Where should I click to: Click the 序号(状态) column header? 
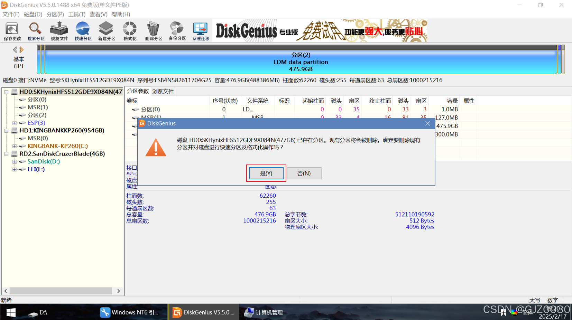click(225, 101)
